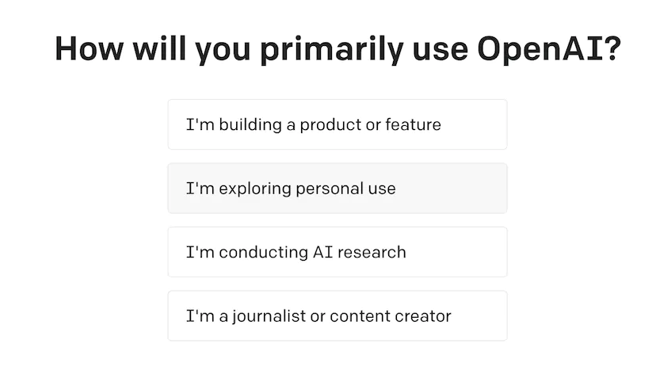
Task: Select "I'm a journalist or content creator"
Action: (x=337, y=316)
